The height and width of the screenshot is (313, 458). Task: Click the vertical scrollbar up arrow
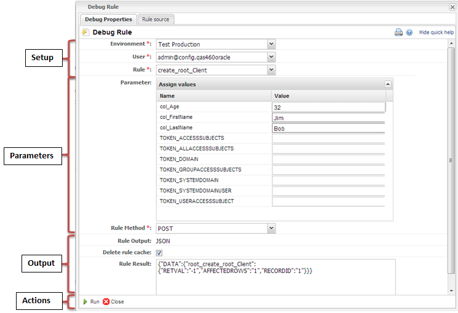tap(451, 43)
